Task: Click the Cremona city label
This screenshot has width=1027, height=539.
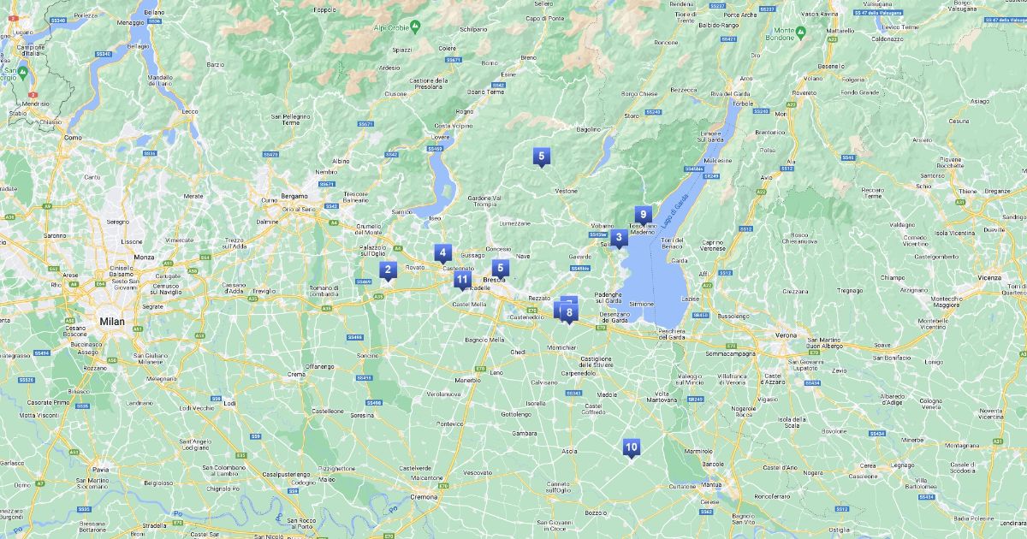Action: click(x=423, y=497)
